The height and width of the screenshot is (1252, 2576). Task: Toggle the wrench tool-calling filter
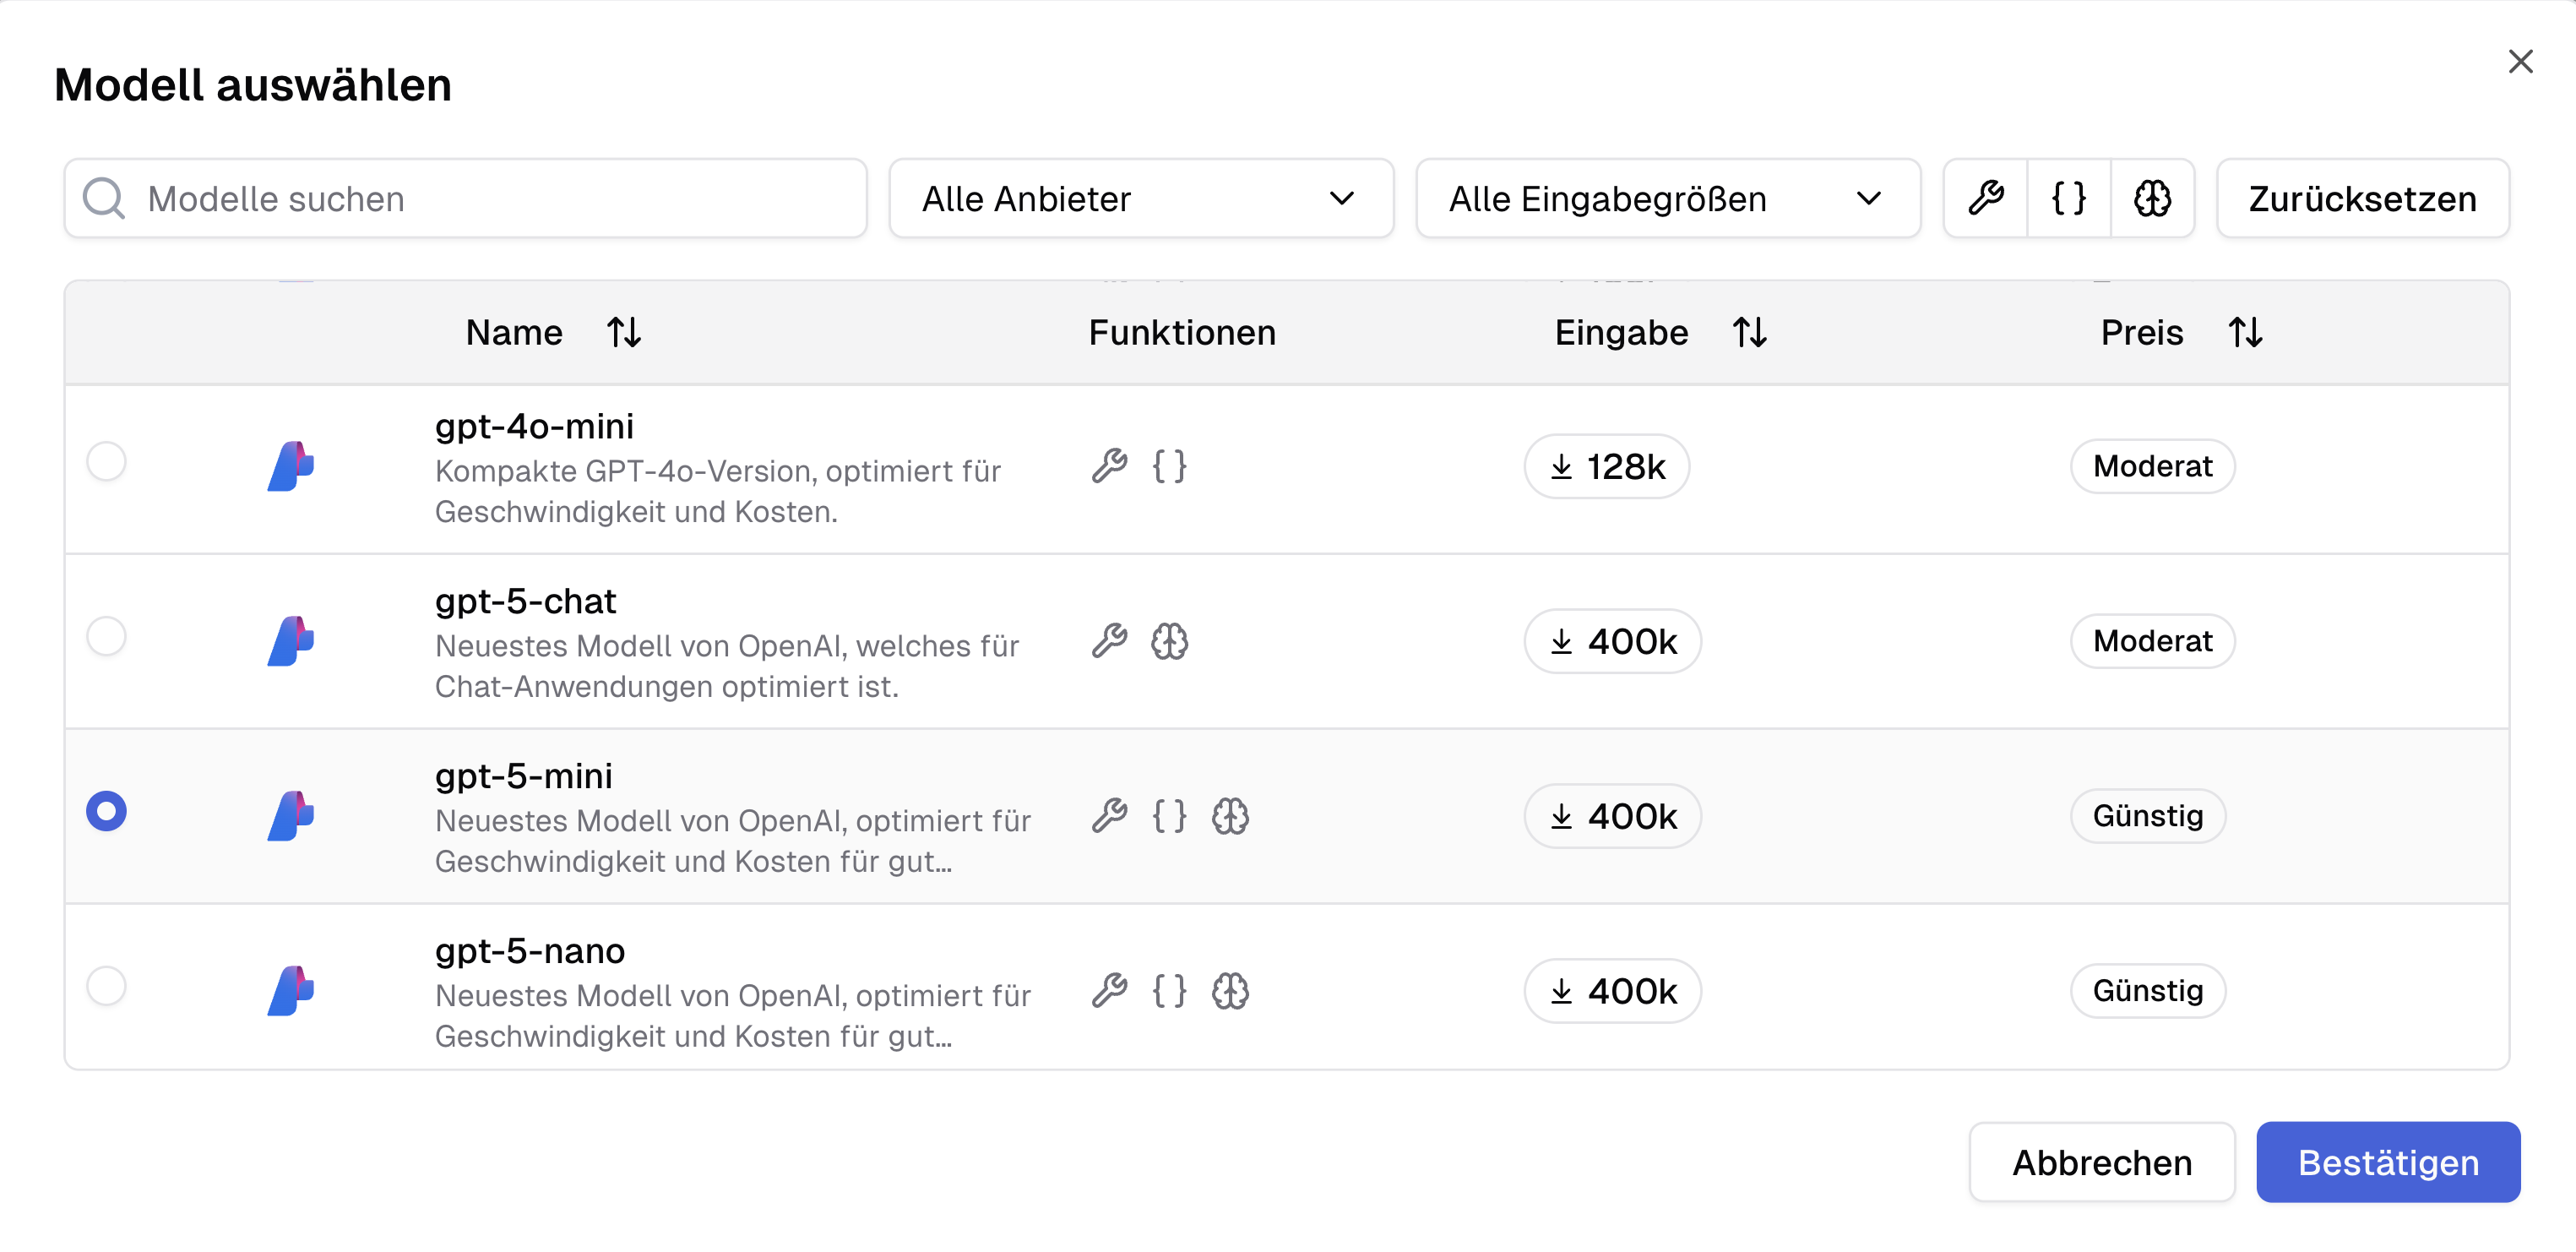(1985, 198)
